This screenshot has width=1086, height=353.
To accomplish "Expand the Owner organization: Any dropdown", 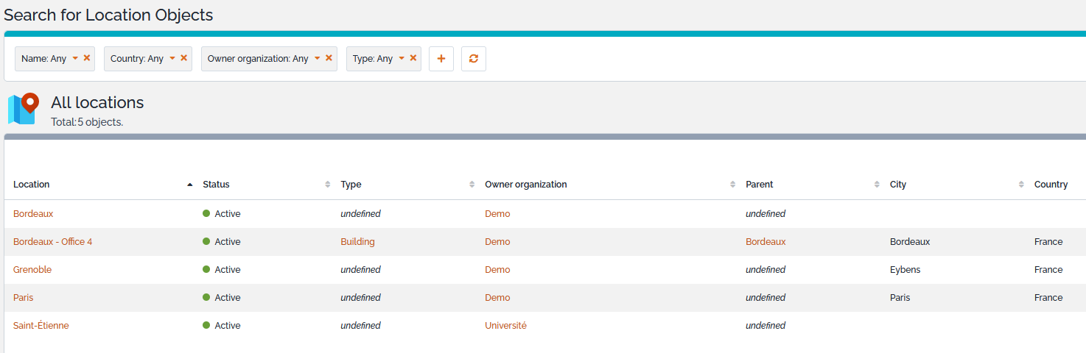I will [x=264, y=59].
